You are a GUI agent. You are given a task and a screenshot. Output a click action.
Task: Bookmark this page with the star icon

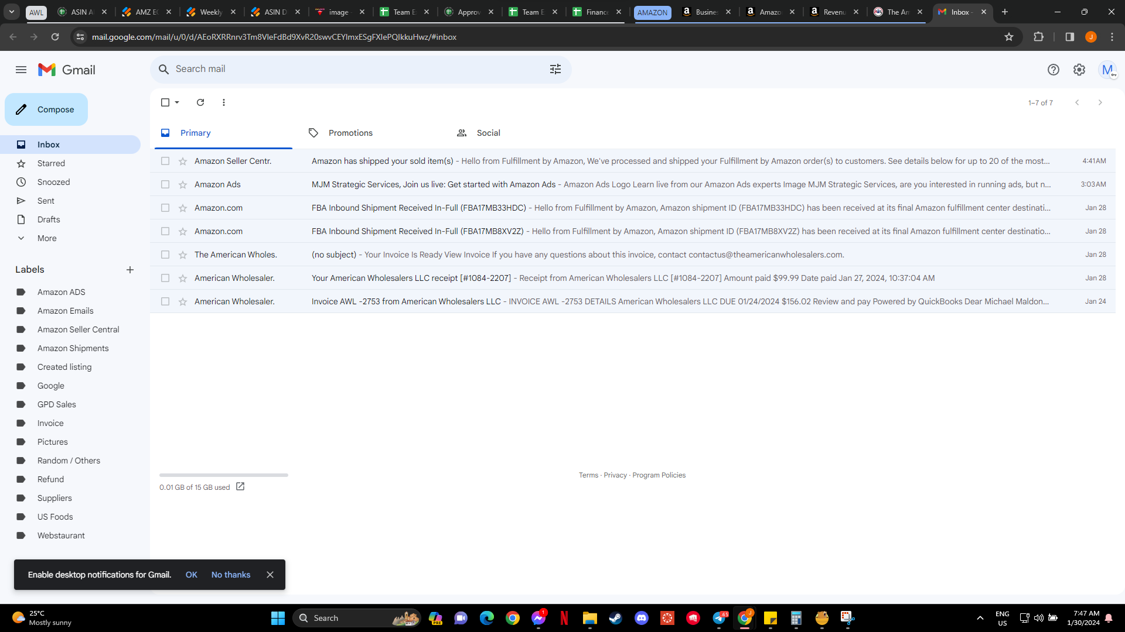(x=1009, y=37)
